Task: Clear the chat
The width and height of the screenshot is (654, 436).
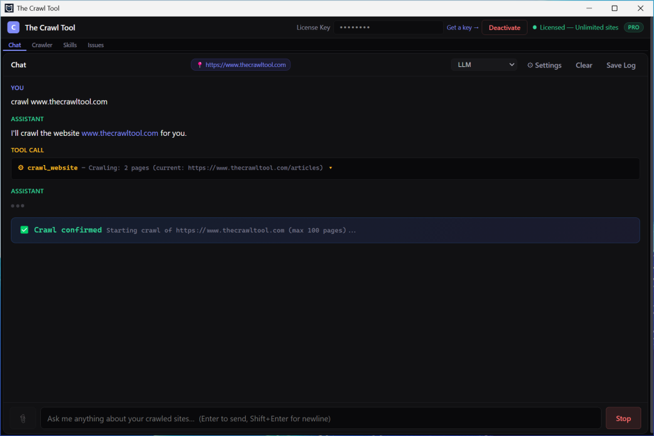Action: click(584, 65)
